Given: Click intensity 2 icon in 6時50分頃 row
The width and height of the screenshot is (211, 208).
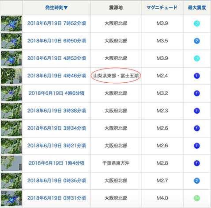Looking at the screenshot, I should click(x=197, y=41).
